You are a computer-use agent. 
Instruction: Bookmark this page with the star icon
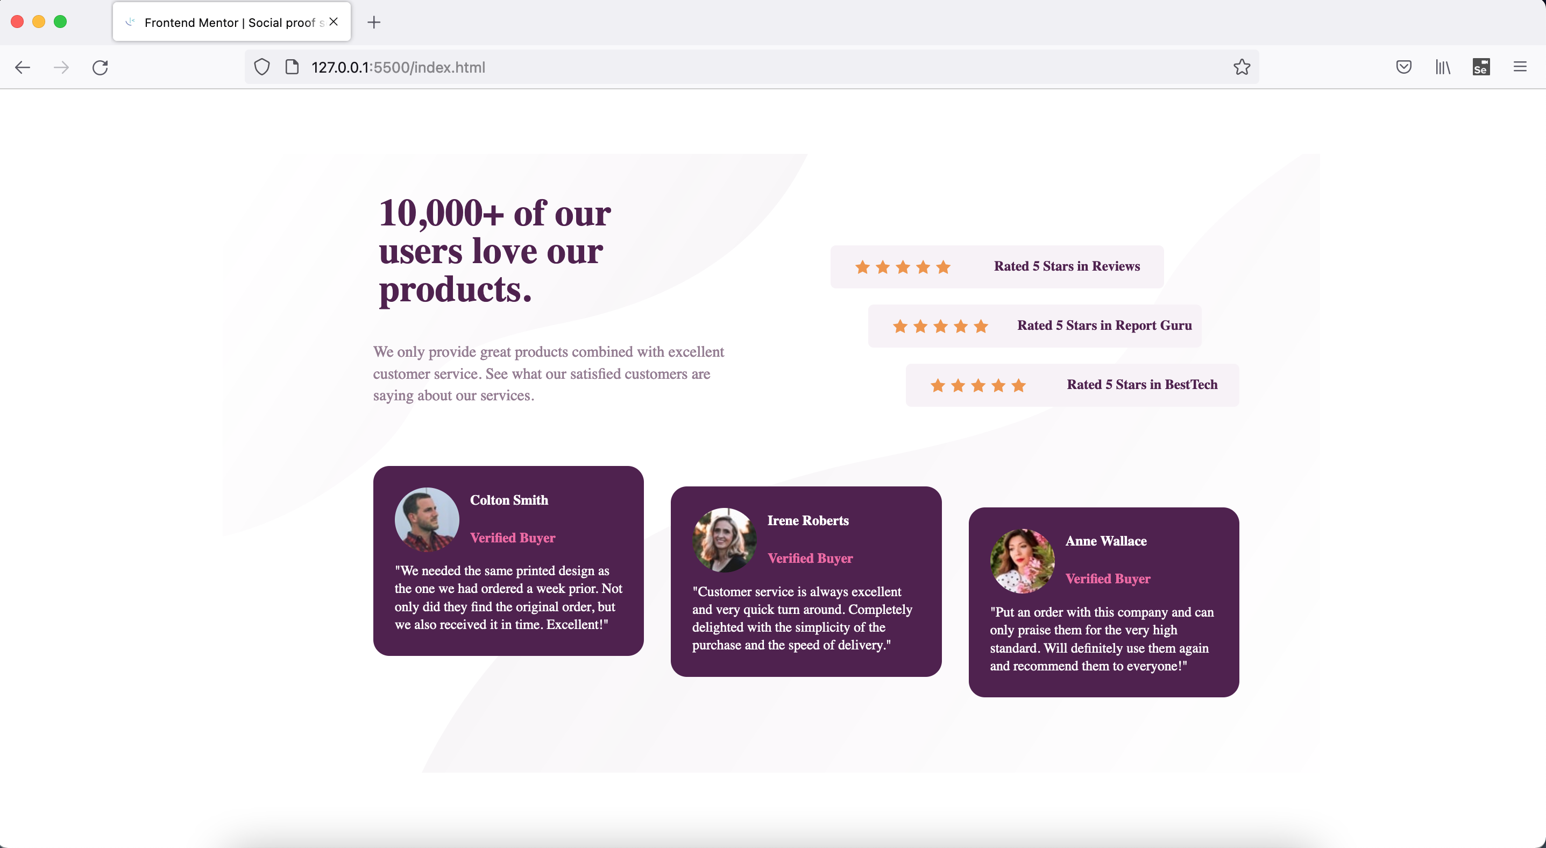(x=1242, y=67)
